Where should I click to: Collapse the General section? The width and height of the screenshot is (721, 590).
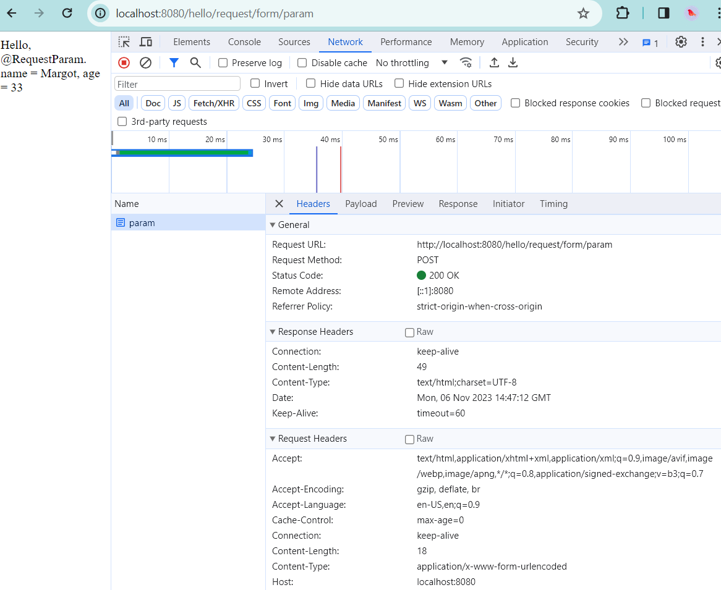click(x=273, y=225)
